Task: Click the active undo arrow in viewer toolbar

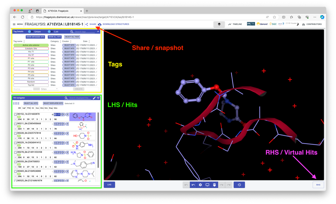Action: 193,185
